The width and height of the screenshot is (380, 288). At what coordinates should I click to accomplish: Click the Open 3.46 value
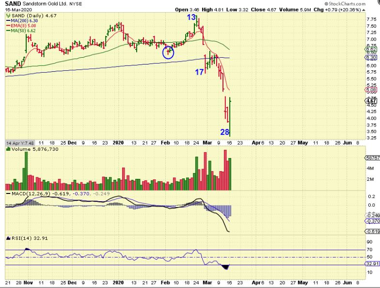[x=187, y=10]
